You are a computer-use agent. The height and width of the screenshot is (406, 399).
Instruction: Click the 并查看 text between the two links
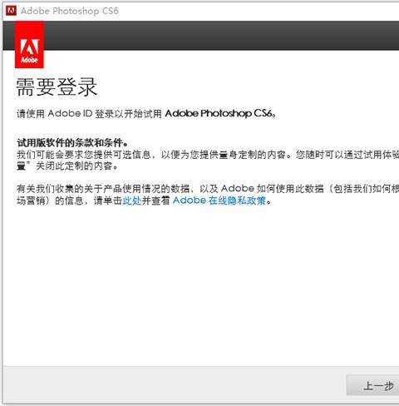click(155, 201)
